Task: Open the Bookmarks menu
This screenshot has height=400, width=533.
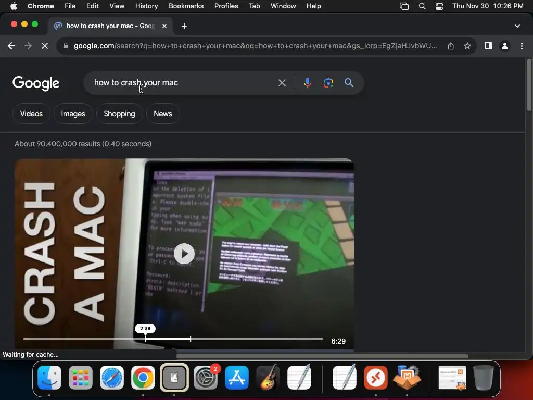Action: (186, 6)
